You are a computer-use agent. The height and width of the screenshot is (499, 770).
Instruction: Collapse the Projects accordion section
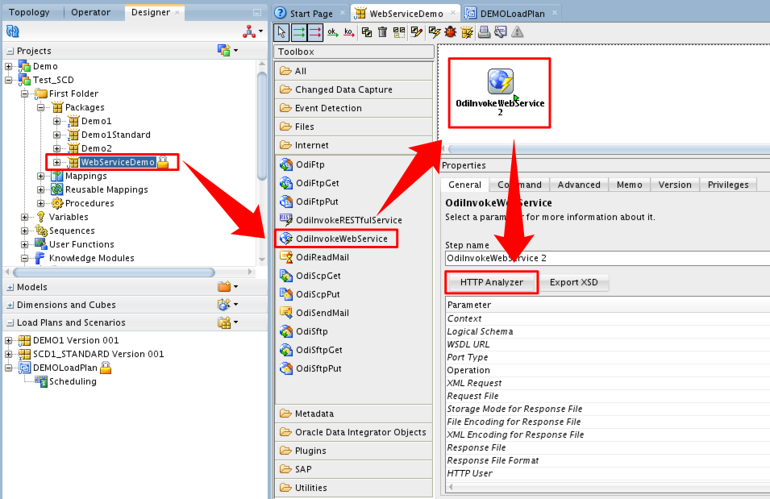coord(10,51)
